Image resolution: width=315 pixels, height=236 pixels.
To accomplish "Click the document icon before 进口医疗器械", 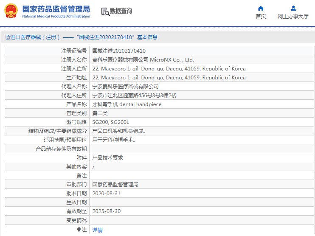I will pyautogui.click(x=8, y=37).
